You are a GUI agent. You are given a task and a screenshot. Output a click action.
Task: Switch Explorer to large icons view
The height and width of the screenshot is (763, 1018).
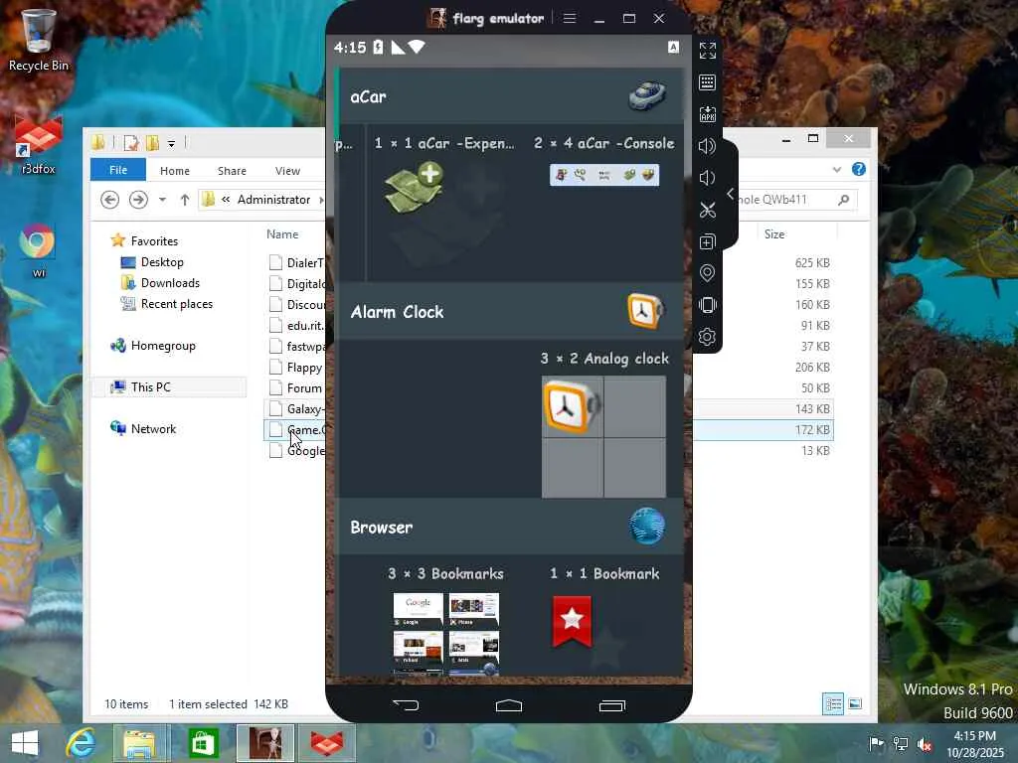(x=855, y=703)
